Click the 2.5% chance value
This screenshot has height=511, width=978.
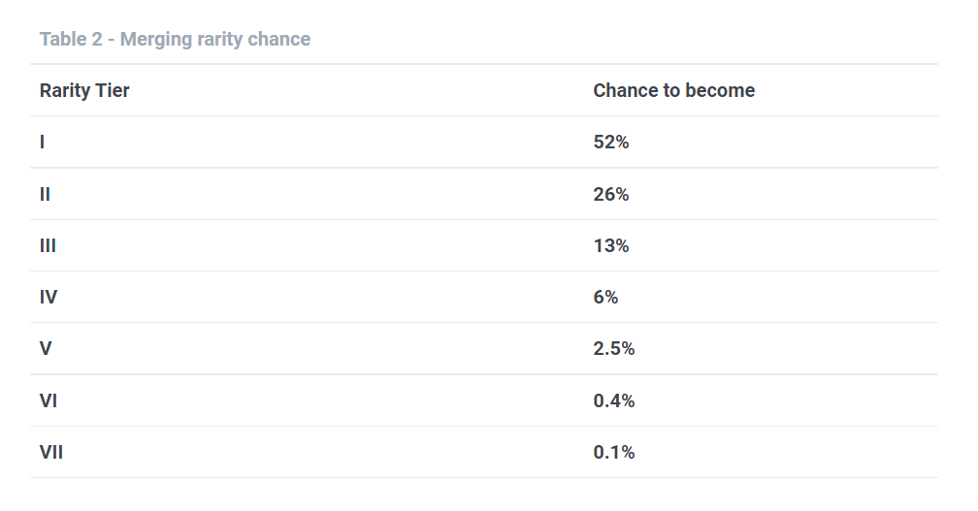pos(614,348)
